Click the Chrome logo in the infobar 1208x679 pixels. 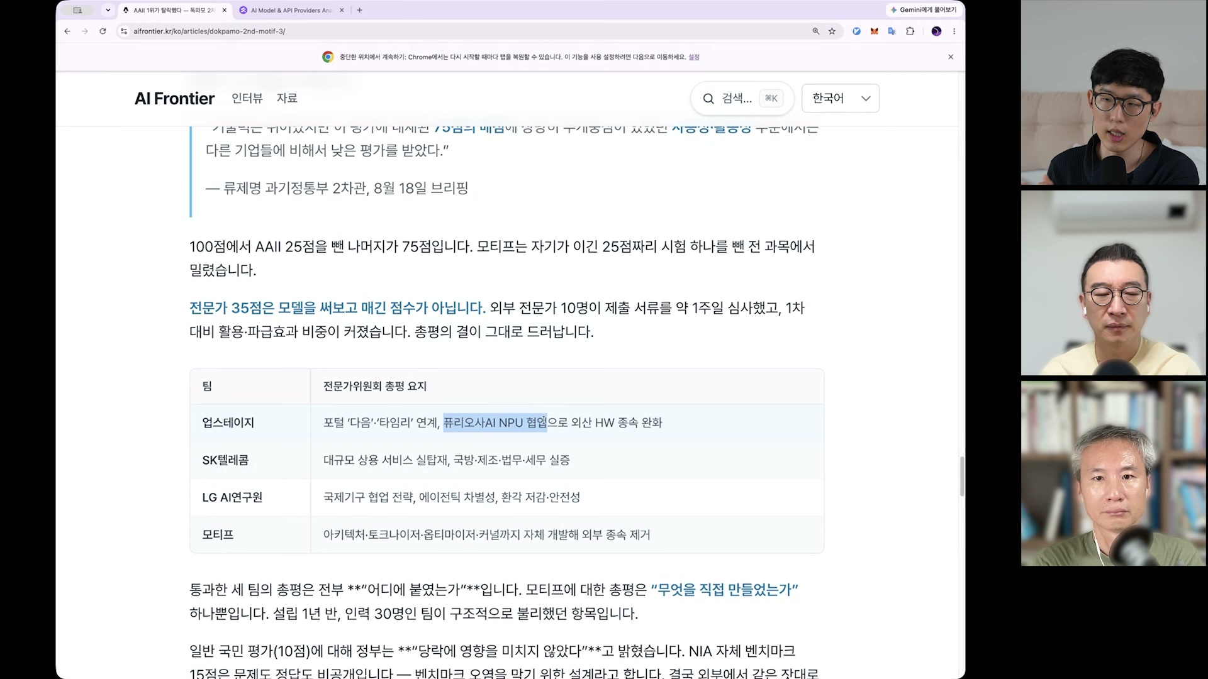[x=328, y=57]
